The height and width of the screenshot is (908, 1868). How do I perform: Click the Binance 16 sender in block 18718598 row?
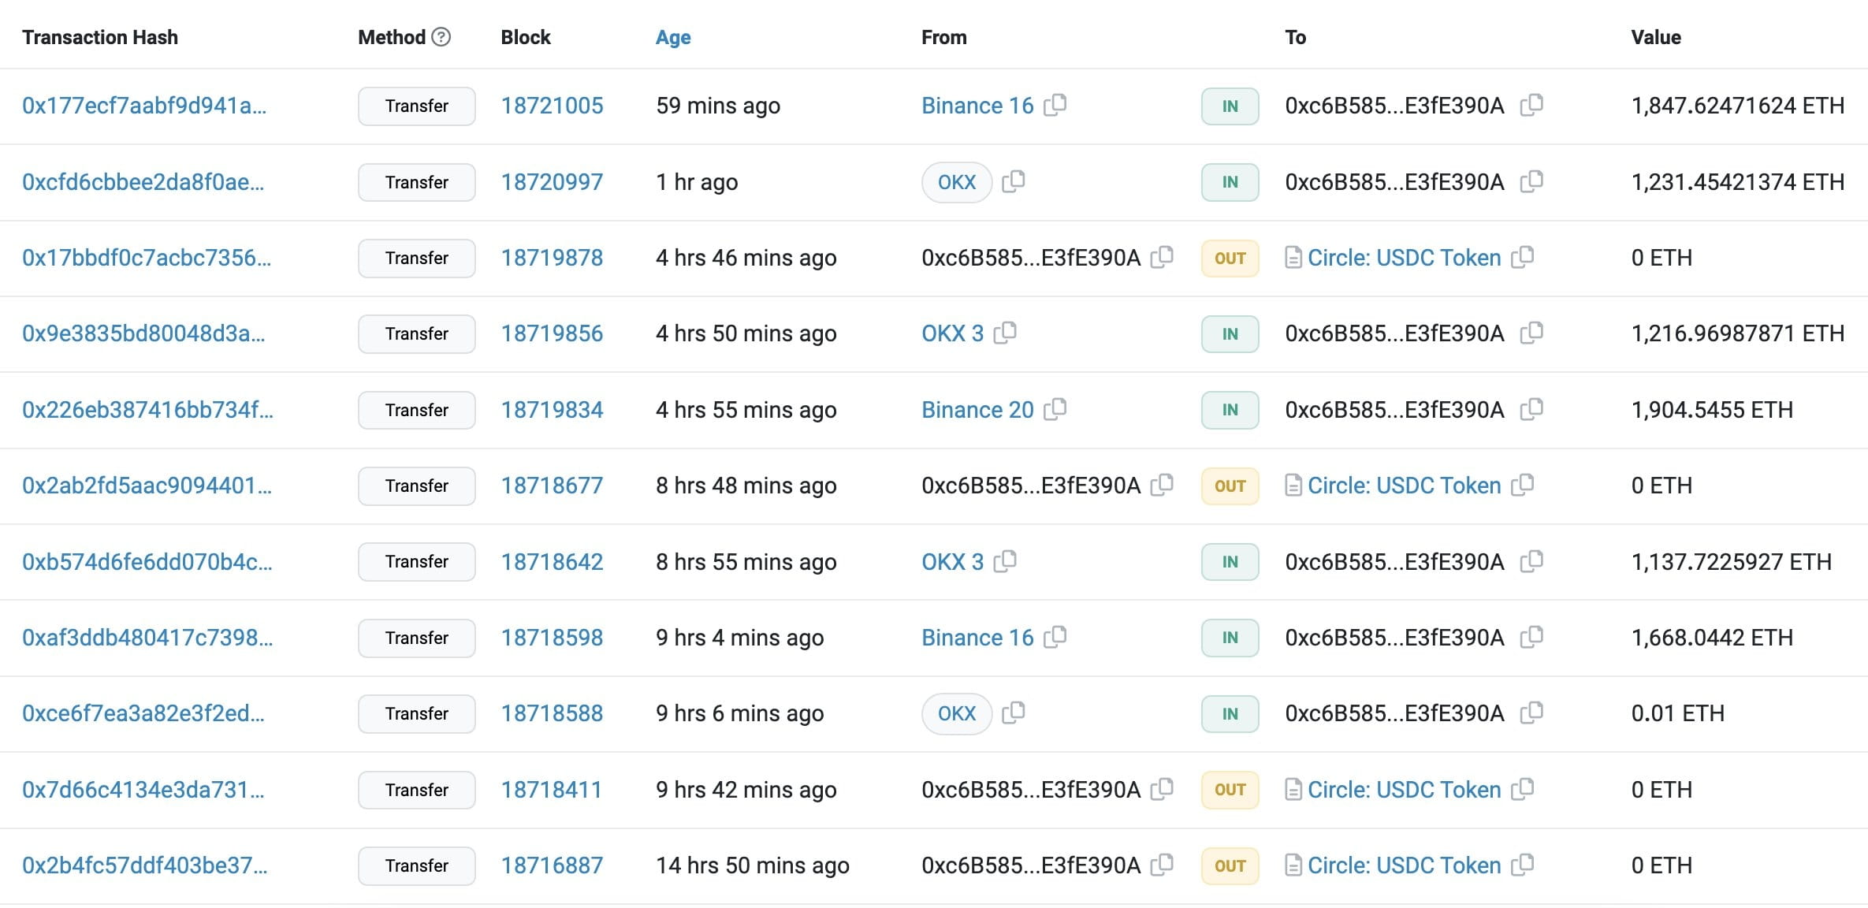(x=977, y=638)
